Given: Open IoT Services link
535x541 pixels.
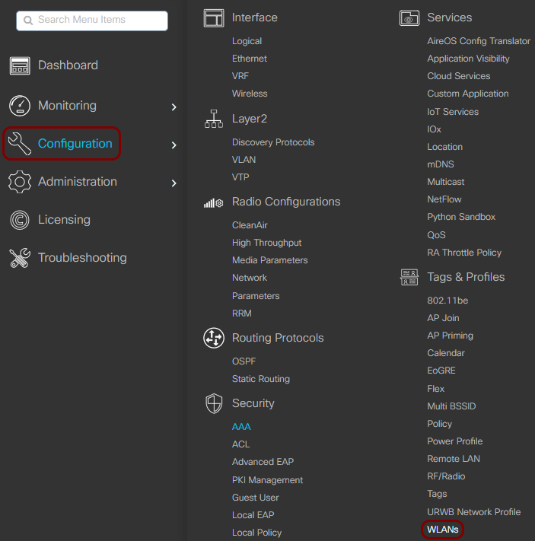Looking at the screenshot, I should point(453,112).
